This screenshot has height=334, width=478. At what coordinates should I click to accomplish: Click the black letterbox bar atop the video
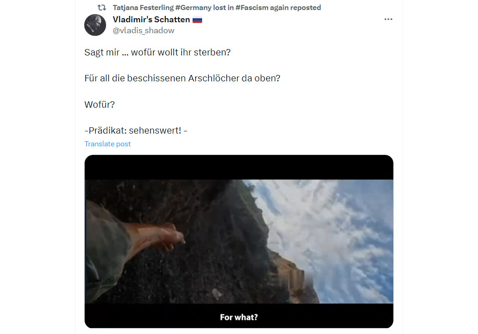coord(239,167)
